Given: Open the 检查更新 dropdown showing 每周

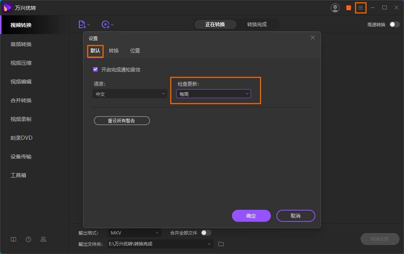Looking at the screenshot, I should (213, 94).
